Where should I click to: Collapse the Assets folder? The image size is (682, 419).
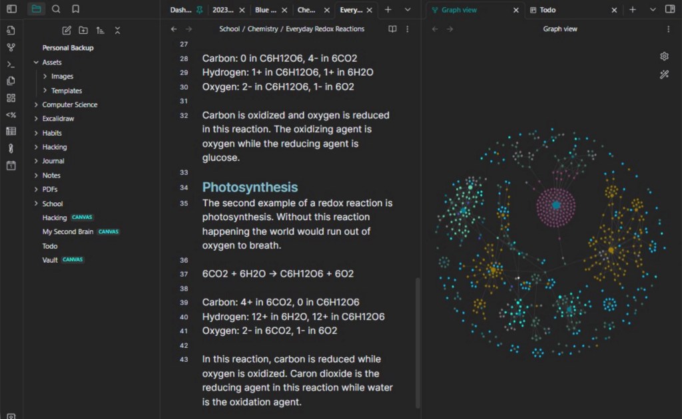coord(37,63)
